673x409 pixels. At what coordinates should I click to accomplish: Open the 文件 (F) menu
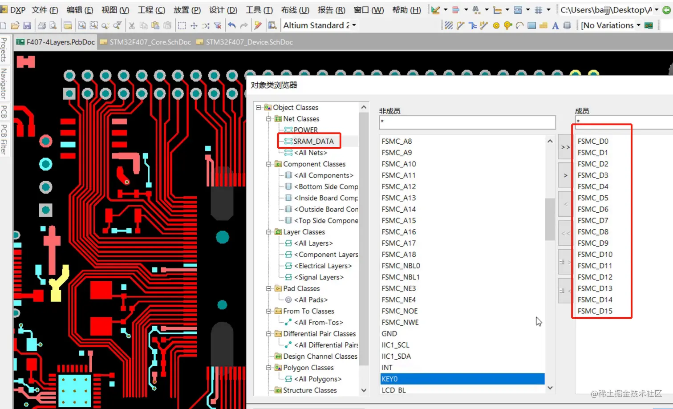point(45,10)
